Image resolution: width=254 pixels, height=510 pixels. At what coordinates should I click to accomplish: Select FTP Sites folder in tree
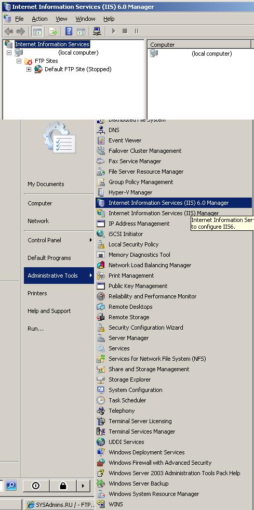click(46, 61)
